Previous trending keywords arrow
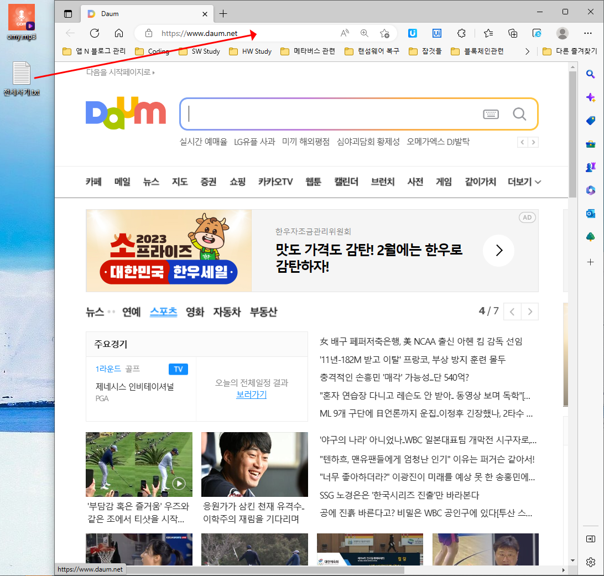Screen dimensions: 604x576 (x=522, y=142)
